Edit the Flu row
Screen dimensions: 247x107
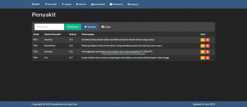(x=203, y=58)
